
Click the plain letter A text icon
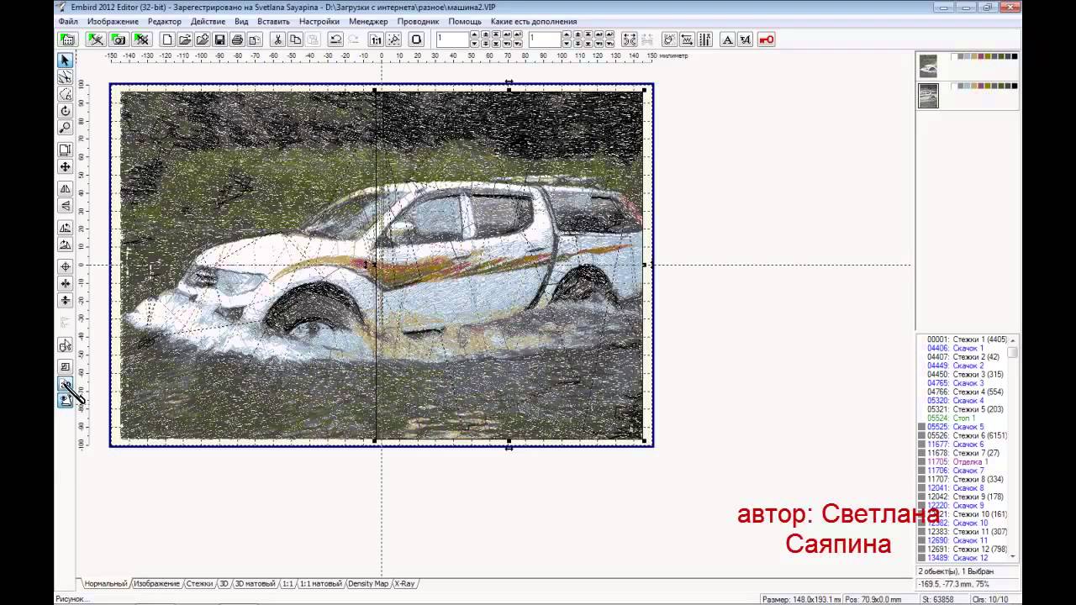click(728, 39)
